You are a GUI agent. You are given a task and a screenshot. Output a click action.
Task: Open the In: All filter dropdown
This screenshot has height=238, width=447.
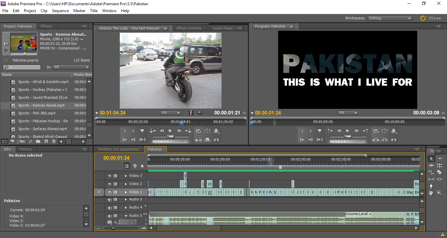click(71, 67)
